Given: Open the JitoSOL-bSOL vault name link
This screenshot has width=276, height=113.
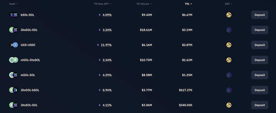Looking at the screenshot, I should click(30, 90).
